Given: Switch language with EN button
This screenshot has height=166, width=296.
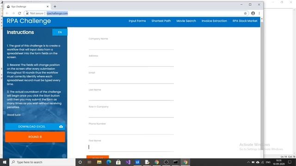Looking at the screenshot, I should (x=60, y=32).
